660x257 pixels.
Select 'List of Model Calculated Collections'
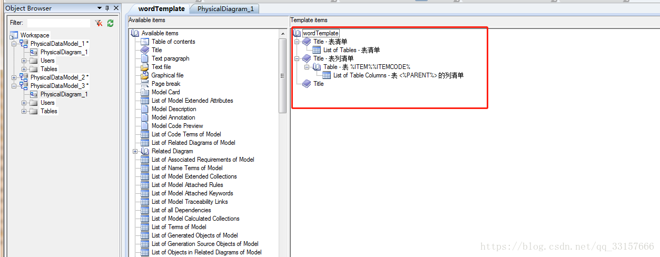[195, 219]
